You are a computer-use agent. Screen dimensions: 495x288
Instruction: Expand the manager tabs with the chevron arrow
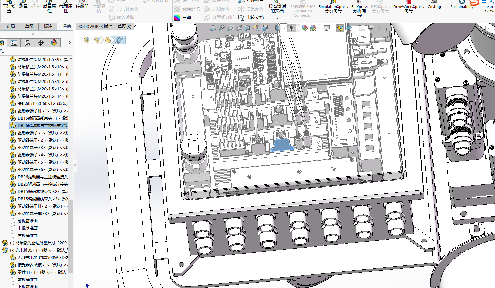pos(70,43)
